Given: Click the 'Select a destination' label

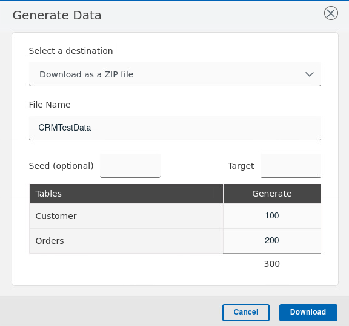Looking at the screenshot, I should (x=71, y=51).
